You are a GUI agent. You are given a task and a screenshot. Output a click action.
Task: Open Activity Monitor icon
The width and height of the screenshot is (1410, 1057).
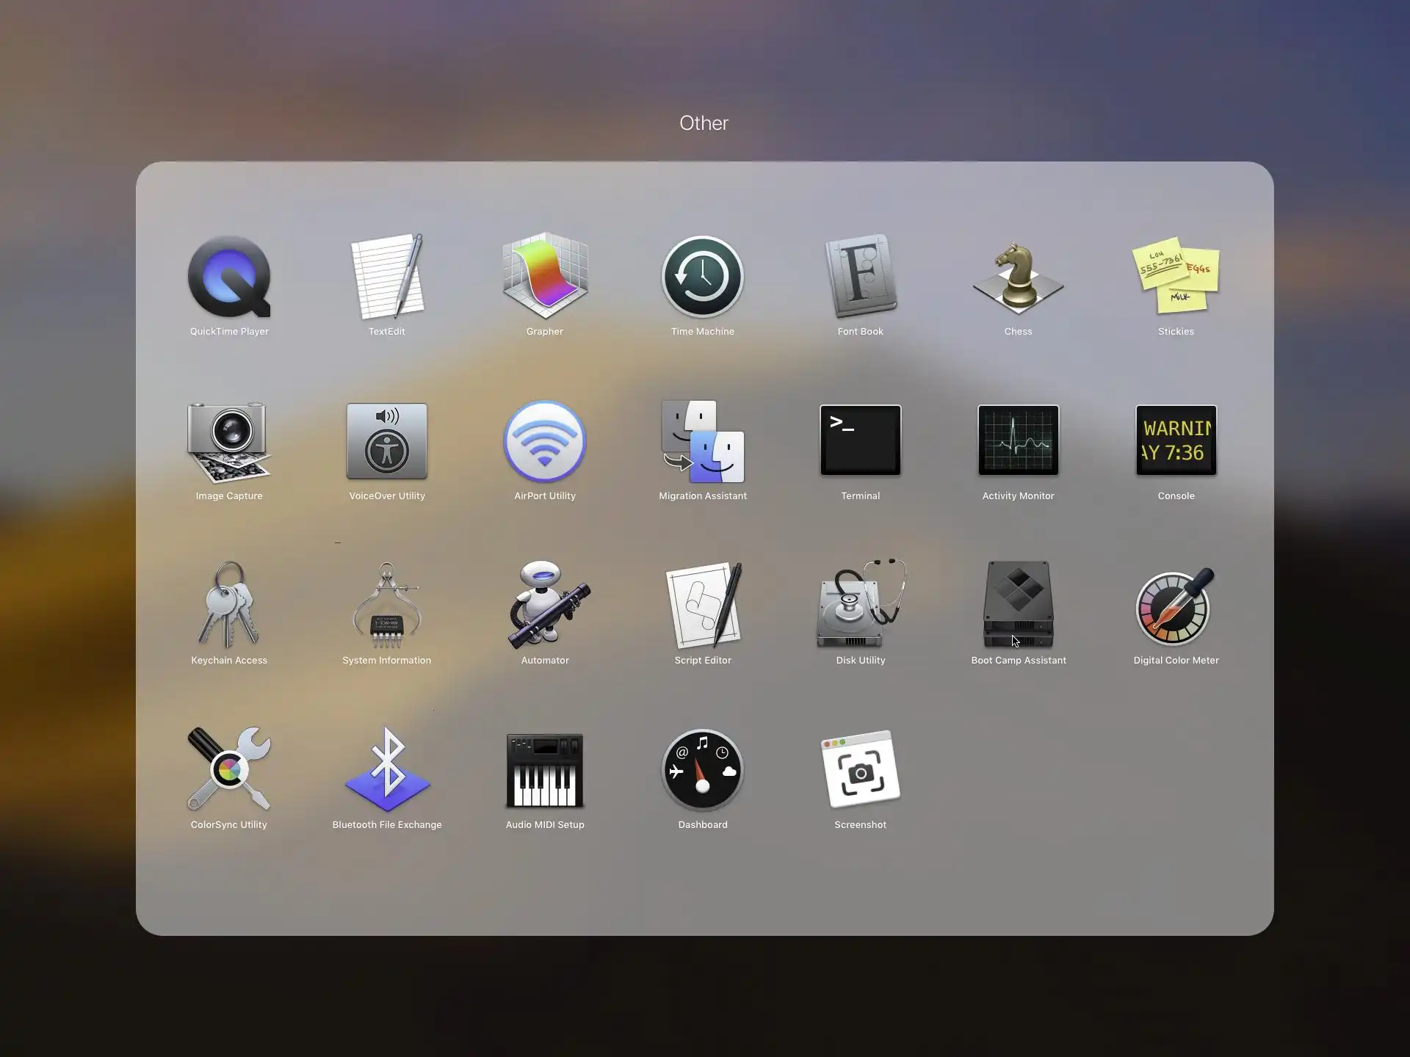tap(1018, 440)
